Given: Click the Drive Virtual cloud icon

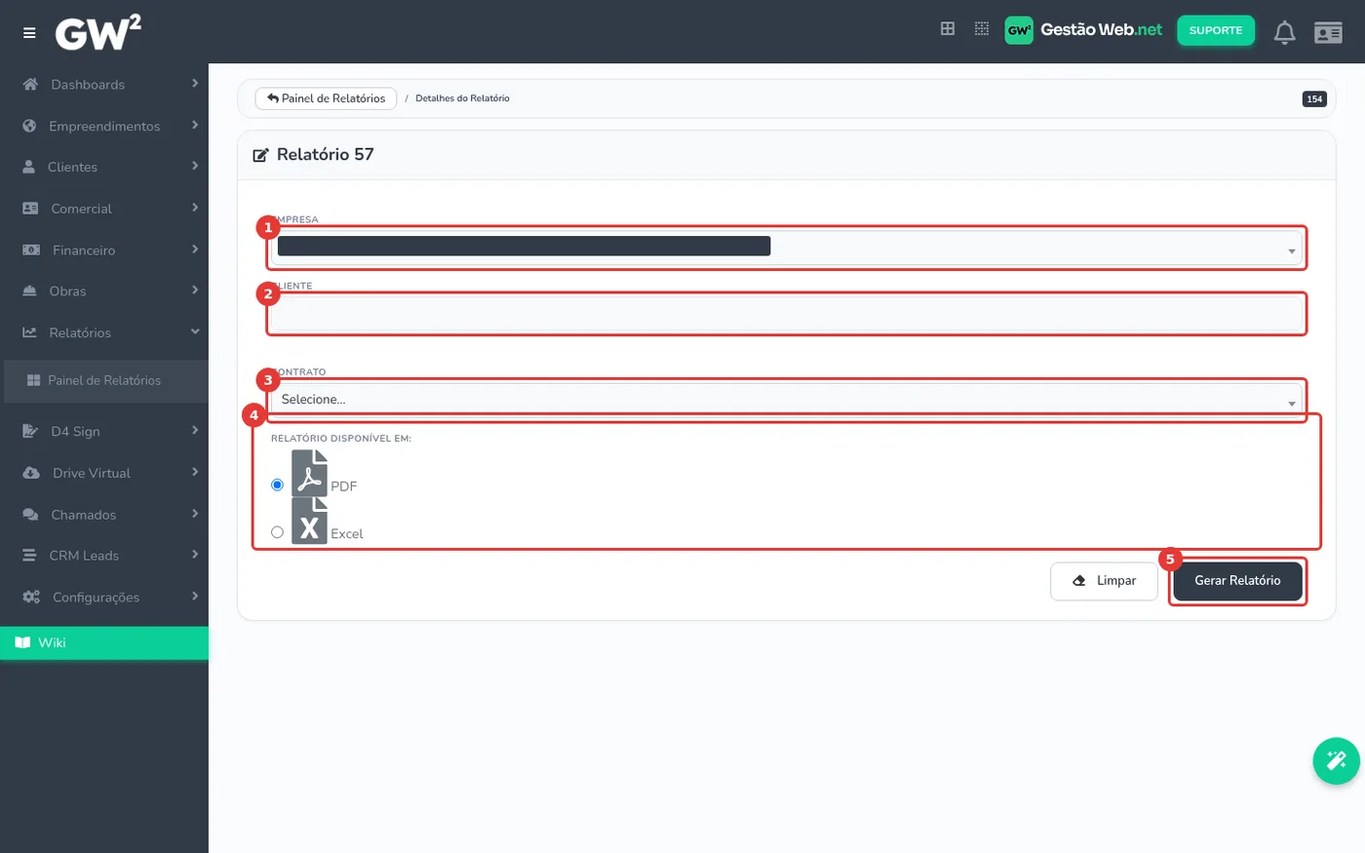Looking at the screenshot, I should [x=31, y=473].
